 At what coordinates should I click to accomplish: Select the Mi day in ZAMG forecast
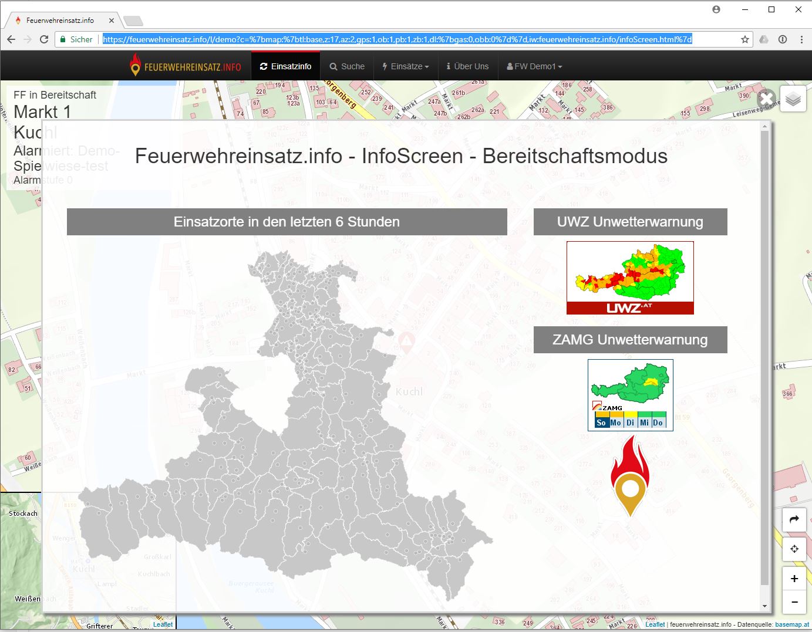(644, 422)
